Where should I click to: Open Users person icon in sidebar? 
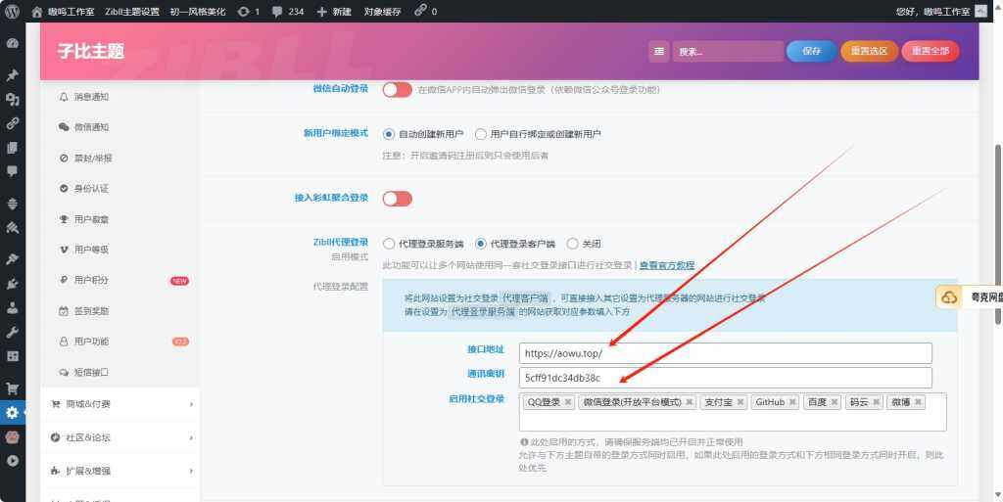(x=12, y=308)
